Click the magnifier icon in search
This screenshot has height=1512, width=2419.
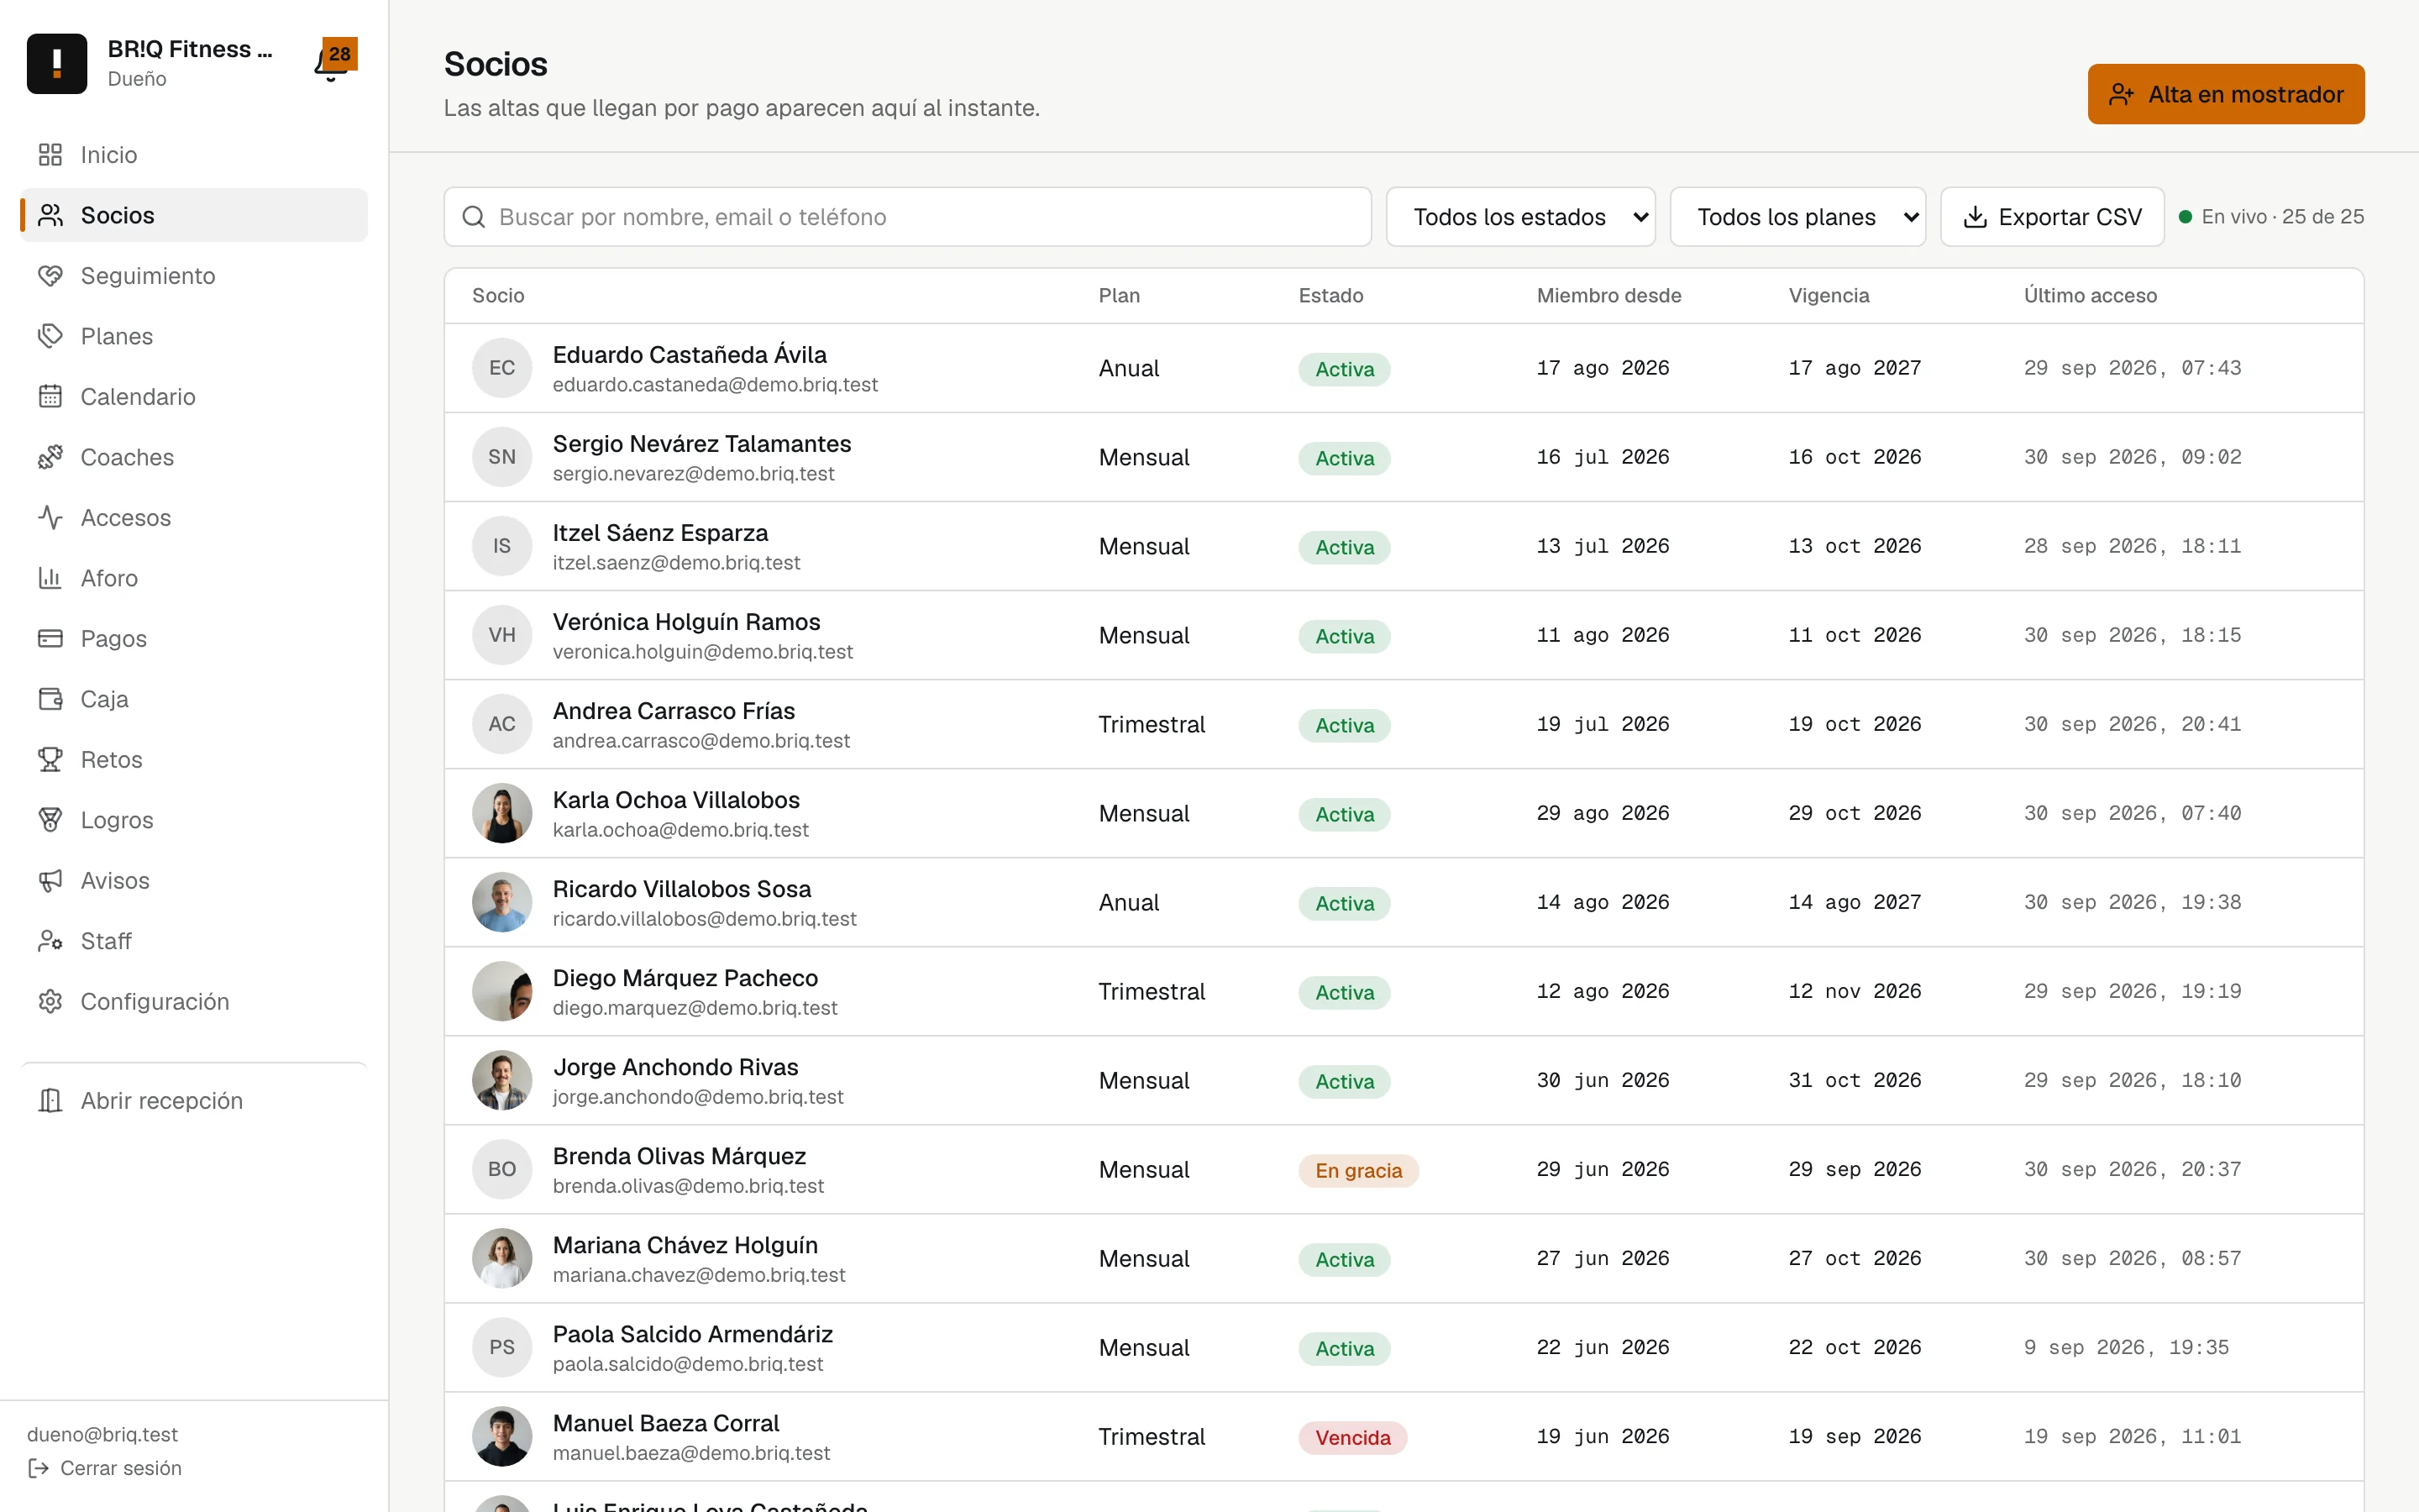(x=474, y=217)
